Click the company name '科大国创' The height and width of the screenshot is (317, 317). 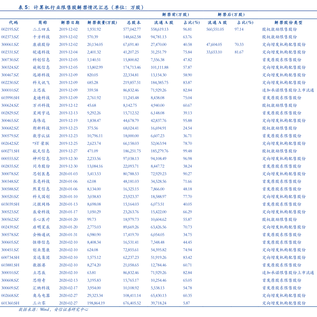[x=41, y=197]
